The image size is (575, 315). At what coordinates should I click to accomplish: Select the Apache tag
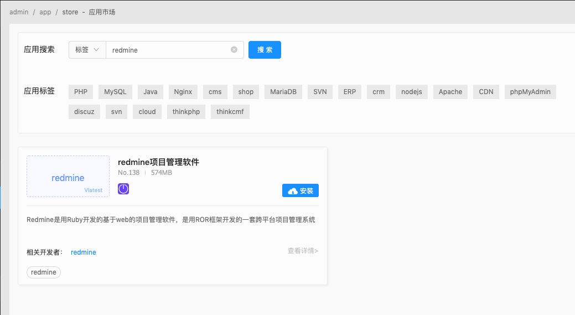pos(450,92)
